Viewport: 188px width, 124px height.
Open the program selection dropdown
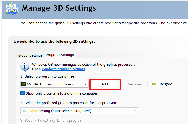coord(55,84)
